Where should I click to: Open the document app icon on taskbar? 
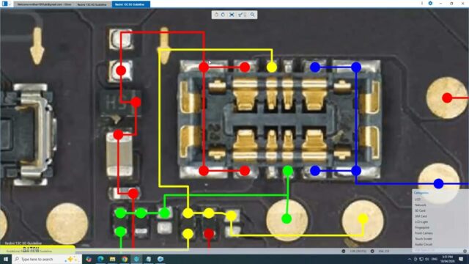(148, 259)
